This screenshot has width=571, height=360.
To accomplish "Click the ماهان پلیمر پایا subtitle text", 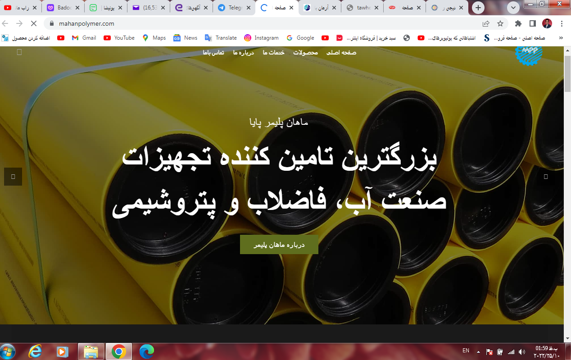I will (279, 122).
